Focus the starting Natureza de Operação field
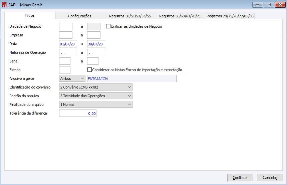Viewport: 287px width, 185px height. 68,52
